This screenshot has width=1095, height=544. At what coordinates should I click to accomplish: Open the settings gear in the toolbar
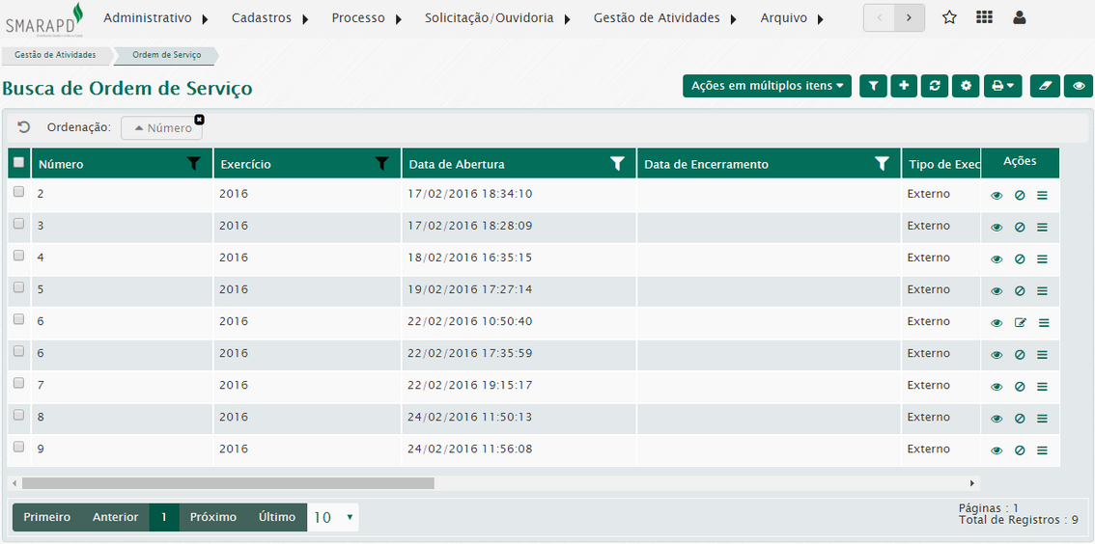coord(966,87)
